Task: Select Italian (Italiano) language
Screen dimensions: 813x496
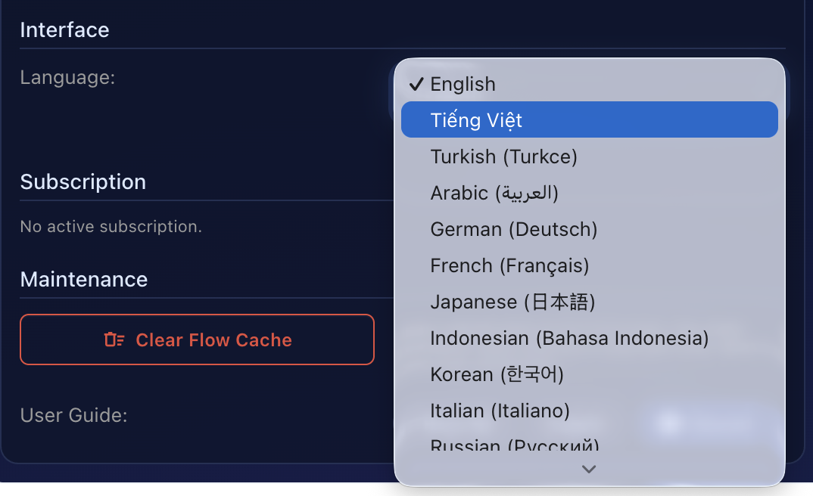Action: (499, 411)
